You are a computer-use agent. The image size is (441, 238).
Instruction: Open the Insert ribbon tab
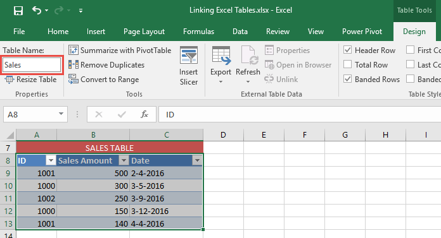pos(96,32)
